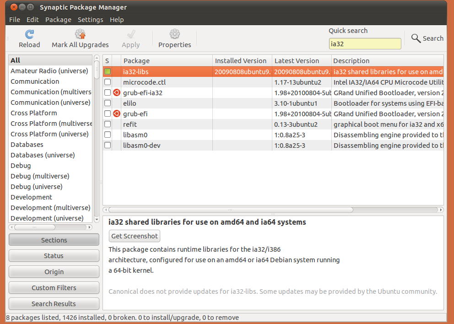454x324 pixels.
Task: Select the microcode.ctl package name
Action: coord(145,82)
